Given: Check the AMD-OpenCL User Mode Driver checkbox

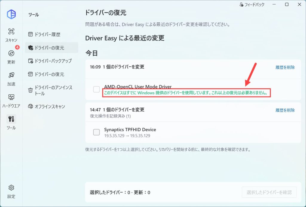Looking at the screenshot, I should pyautogui.click(x=97, y=89).
